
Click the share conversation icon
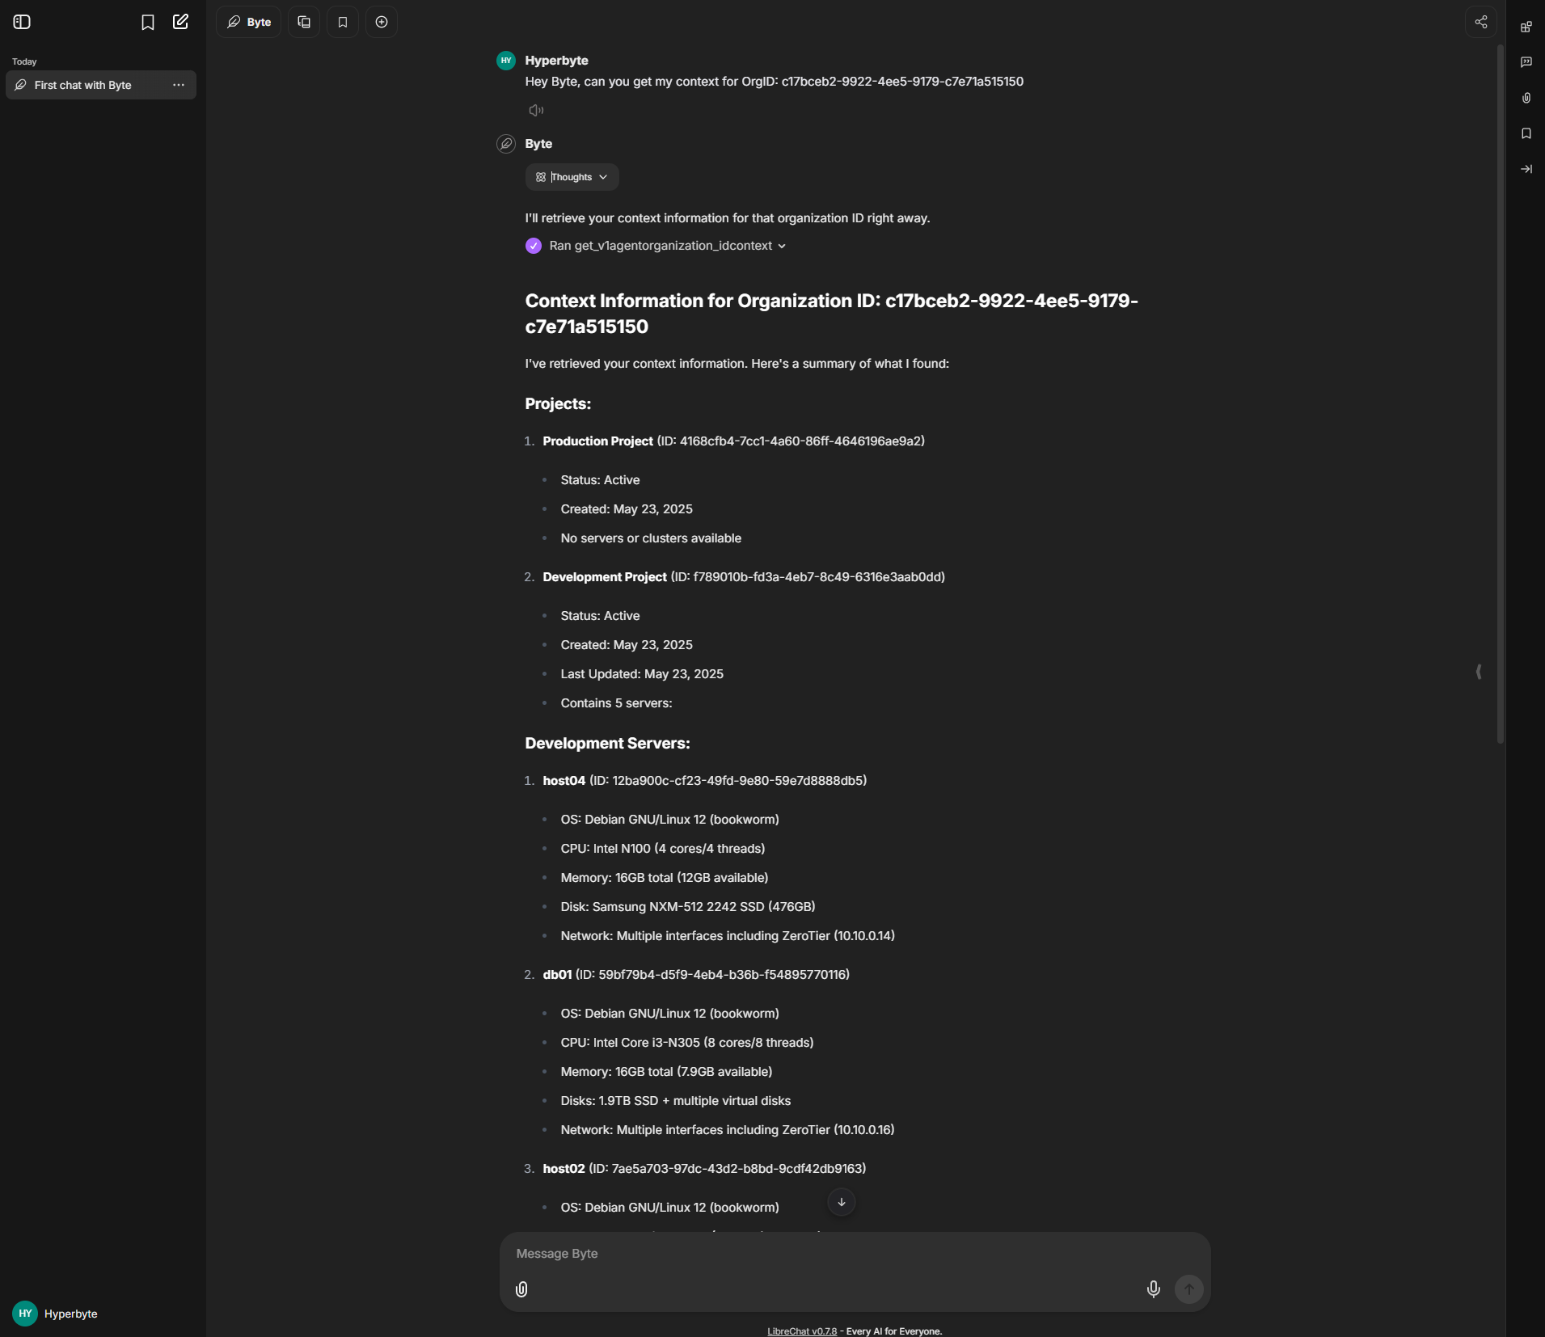pos(1480,22)
